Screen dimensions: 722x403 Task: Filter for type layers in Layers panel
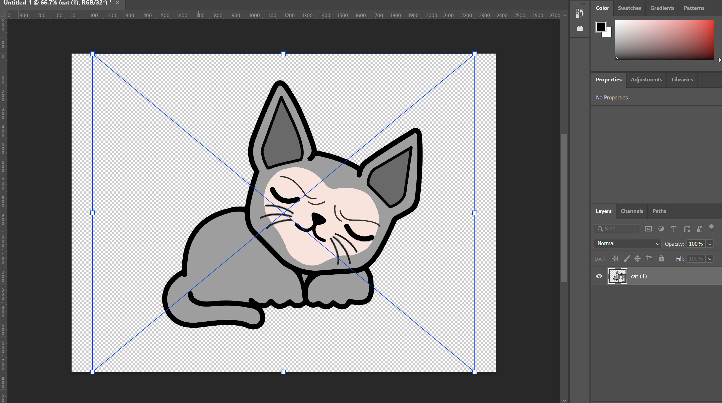click(x=674, y=229)
